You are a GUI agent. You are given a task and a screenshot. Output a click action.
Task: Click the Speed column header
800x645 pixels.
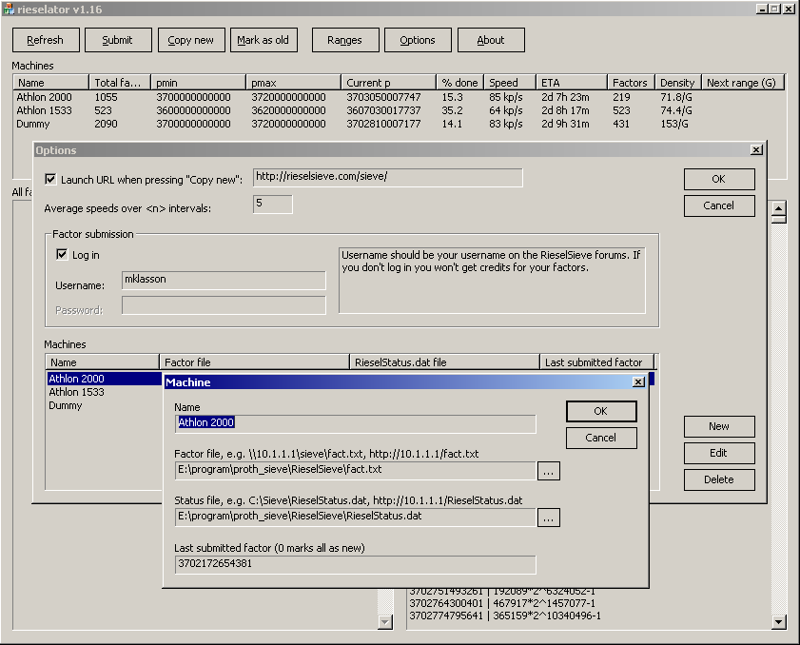click(510, 83)
